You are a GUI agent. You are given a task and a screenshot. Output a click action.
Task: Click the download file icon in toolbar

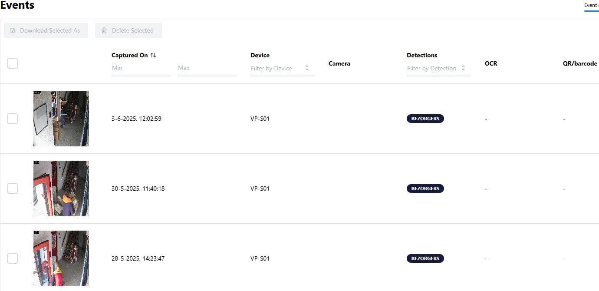pyautogui.click(x=13, y=30)
